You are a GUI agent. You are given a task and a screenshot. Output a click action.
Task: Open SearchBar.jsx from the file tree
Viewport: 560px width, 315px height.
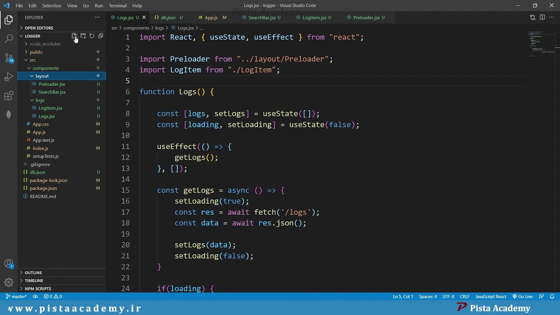pos(62,92)
